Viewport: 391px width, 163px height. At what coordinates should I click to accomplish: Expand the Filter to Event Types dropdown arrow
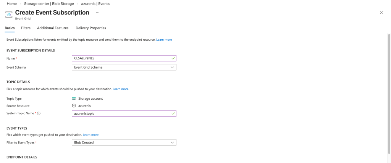pyautogui.click(x=172, y=142)
